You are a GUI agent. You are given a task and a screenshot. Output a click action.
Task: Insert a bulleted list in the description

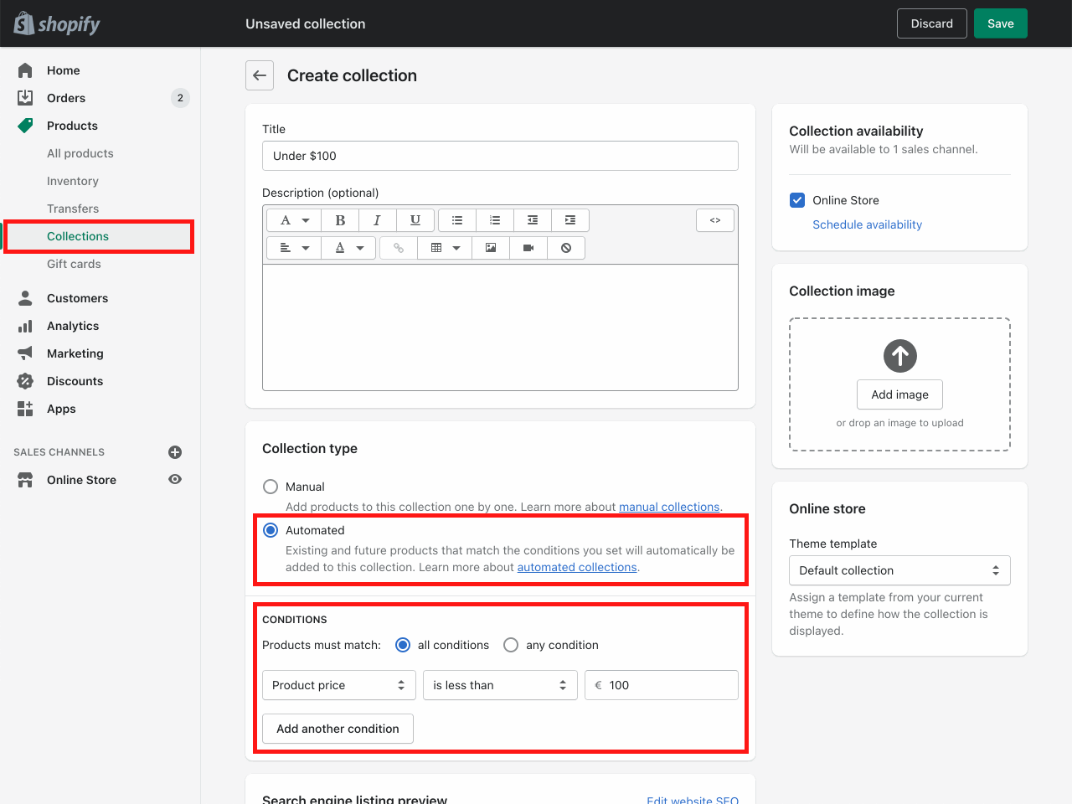pos(456,219)
